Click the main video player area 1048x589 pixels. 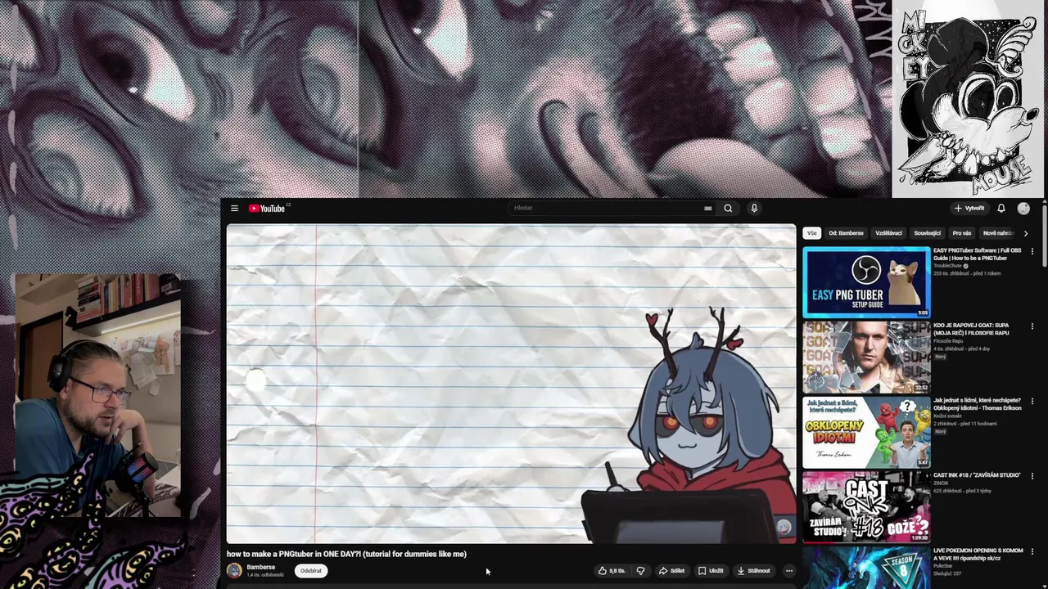tap(511, 384)
